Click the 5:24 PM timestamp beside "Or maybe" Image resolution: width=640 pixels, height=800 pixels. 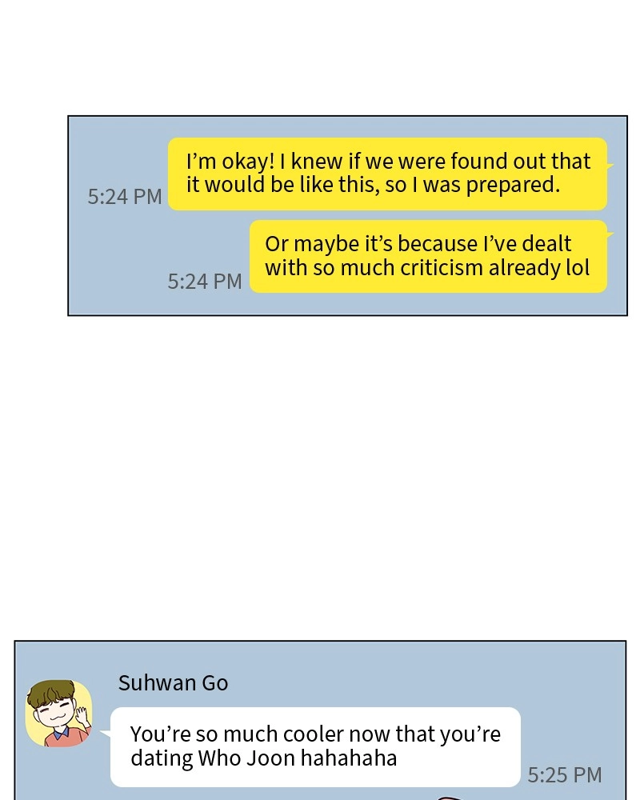click(205, 281)
